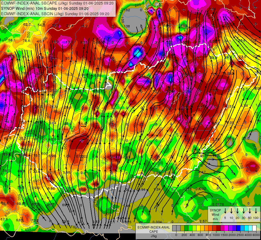
Task: Click the '2500' tick label on CAPE scale
Action: (x=240, y=235)
